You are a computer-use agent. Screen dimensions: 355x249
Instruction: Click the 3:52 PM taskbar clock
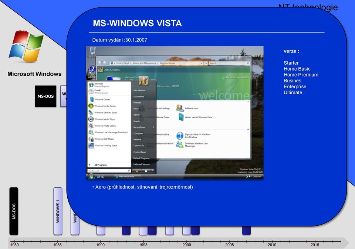coord(257,176)
